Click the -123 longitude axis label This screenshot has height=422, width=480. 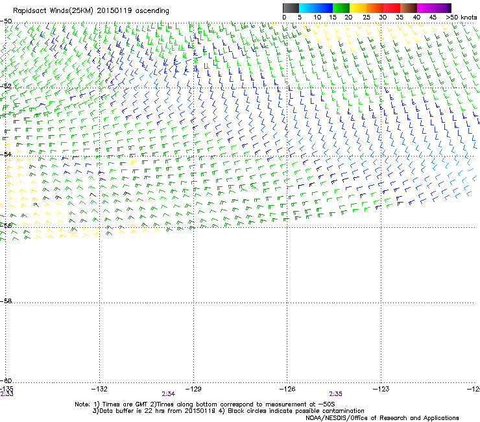click(381, 389)
